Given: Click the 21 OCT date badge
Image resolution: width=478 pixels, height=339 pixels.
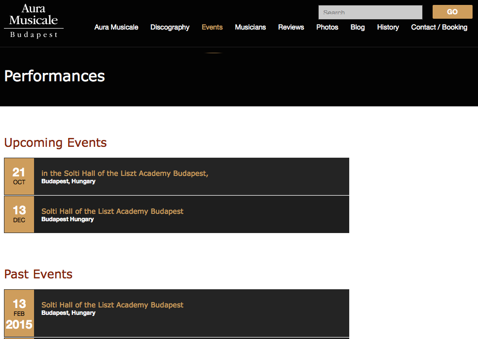Looking at the screenshot, I should 19,176.
